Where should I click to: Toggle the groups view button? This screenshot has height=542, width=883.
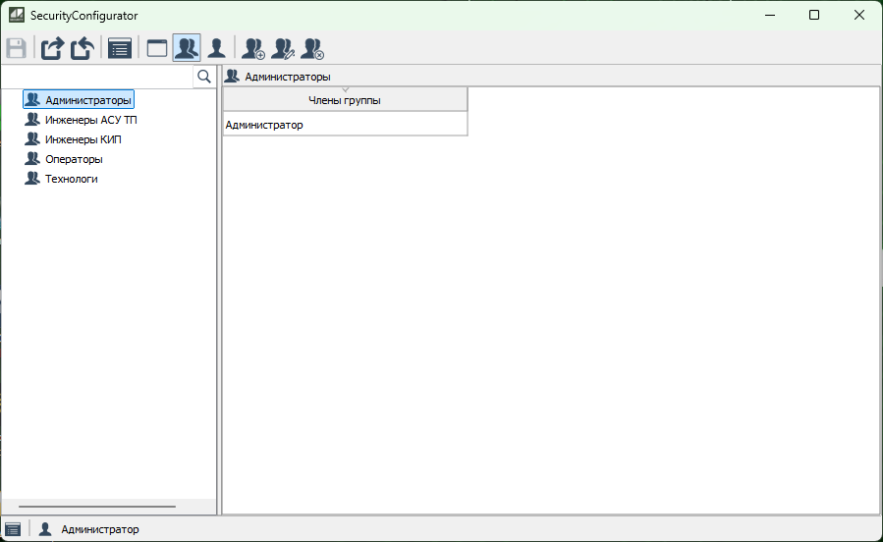pos(187,48)
